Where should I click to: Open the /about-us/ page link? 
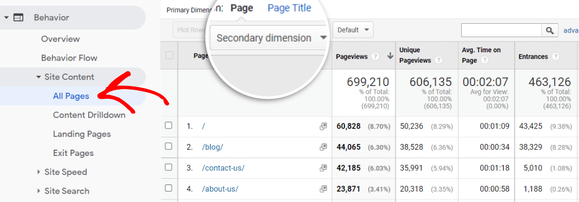tap(220, 189)
